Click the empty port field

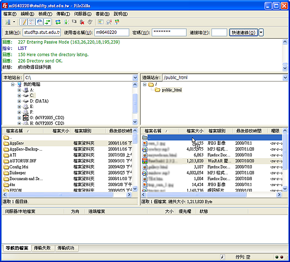click(x=219, y=32)
